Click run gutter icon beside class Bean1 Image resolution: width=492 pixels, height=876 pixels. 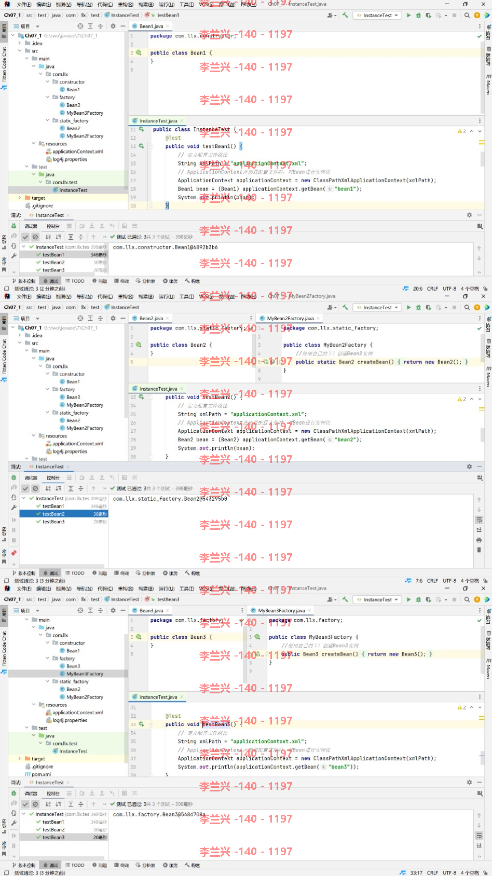point(139,52)
